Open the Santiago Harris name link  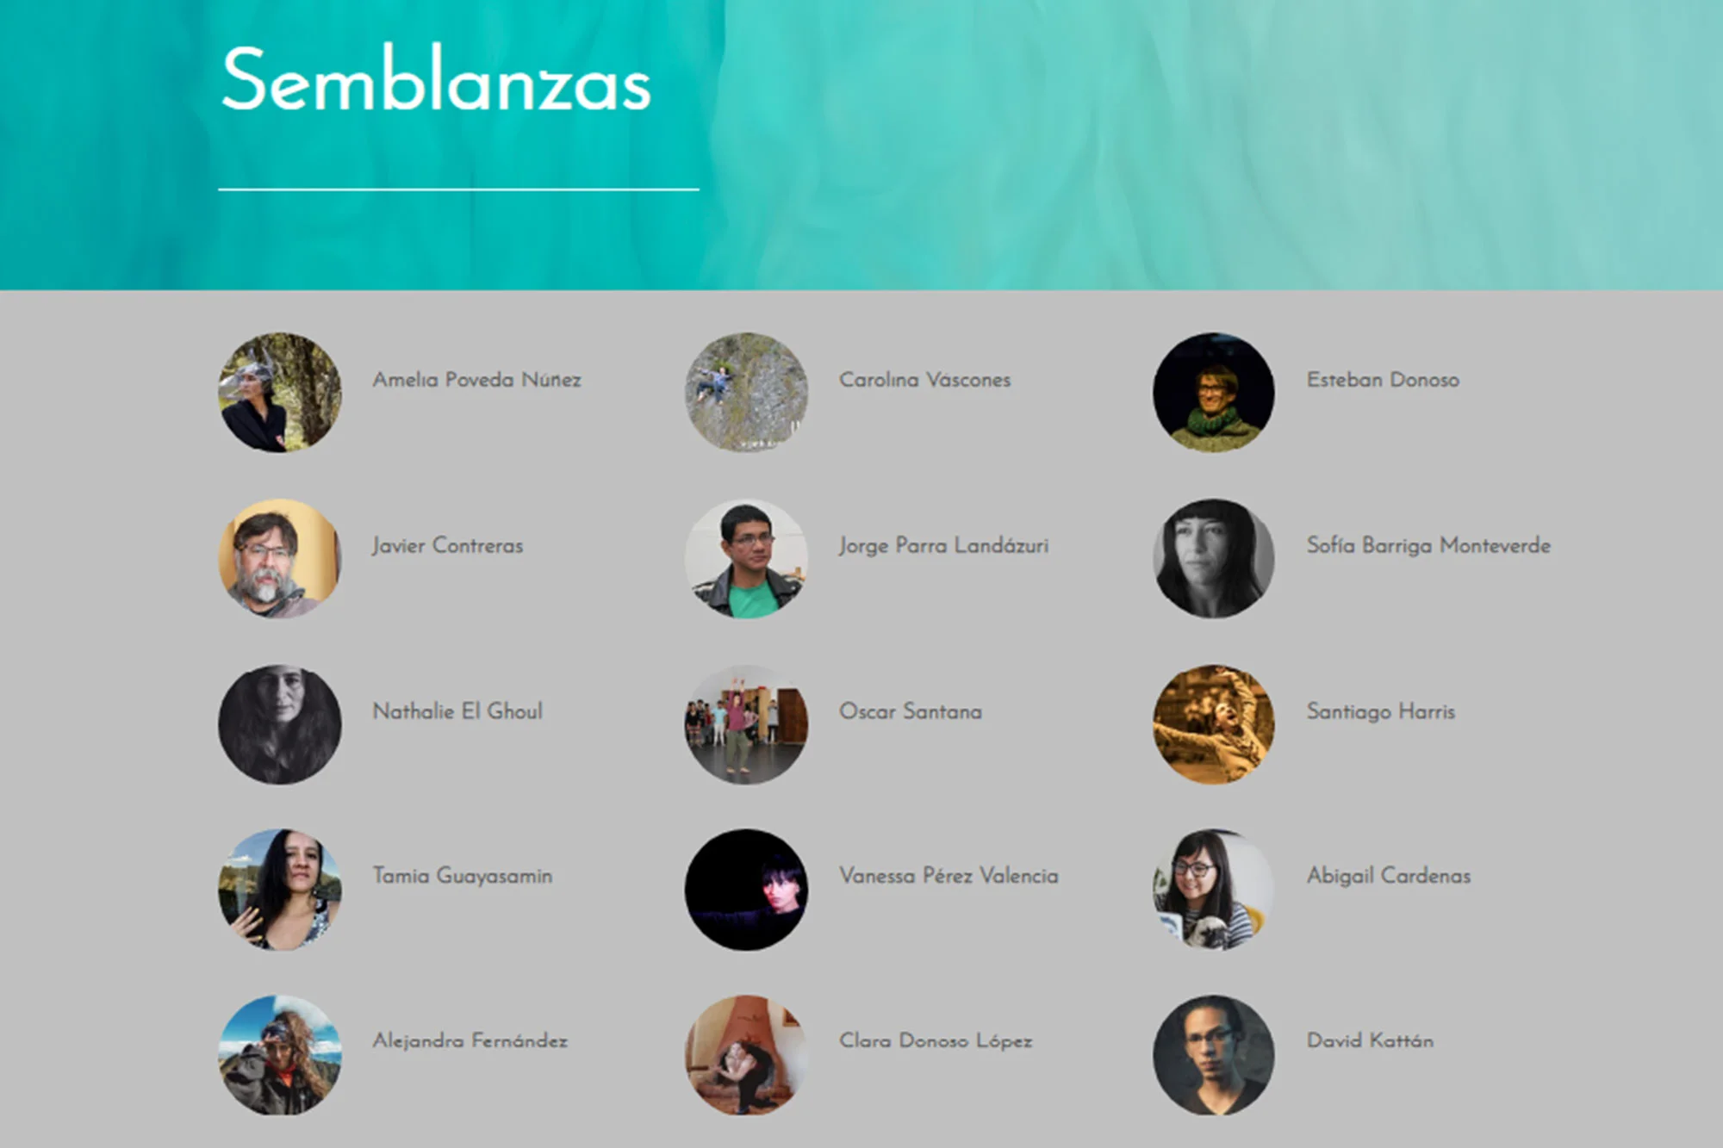tap(1380, 711)
